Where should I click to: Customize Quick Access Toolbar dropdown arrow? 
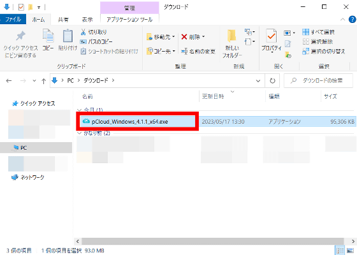click(x=39, y=8)
